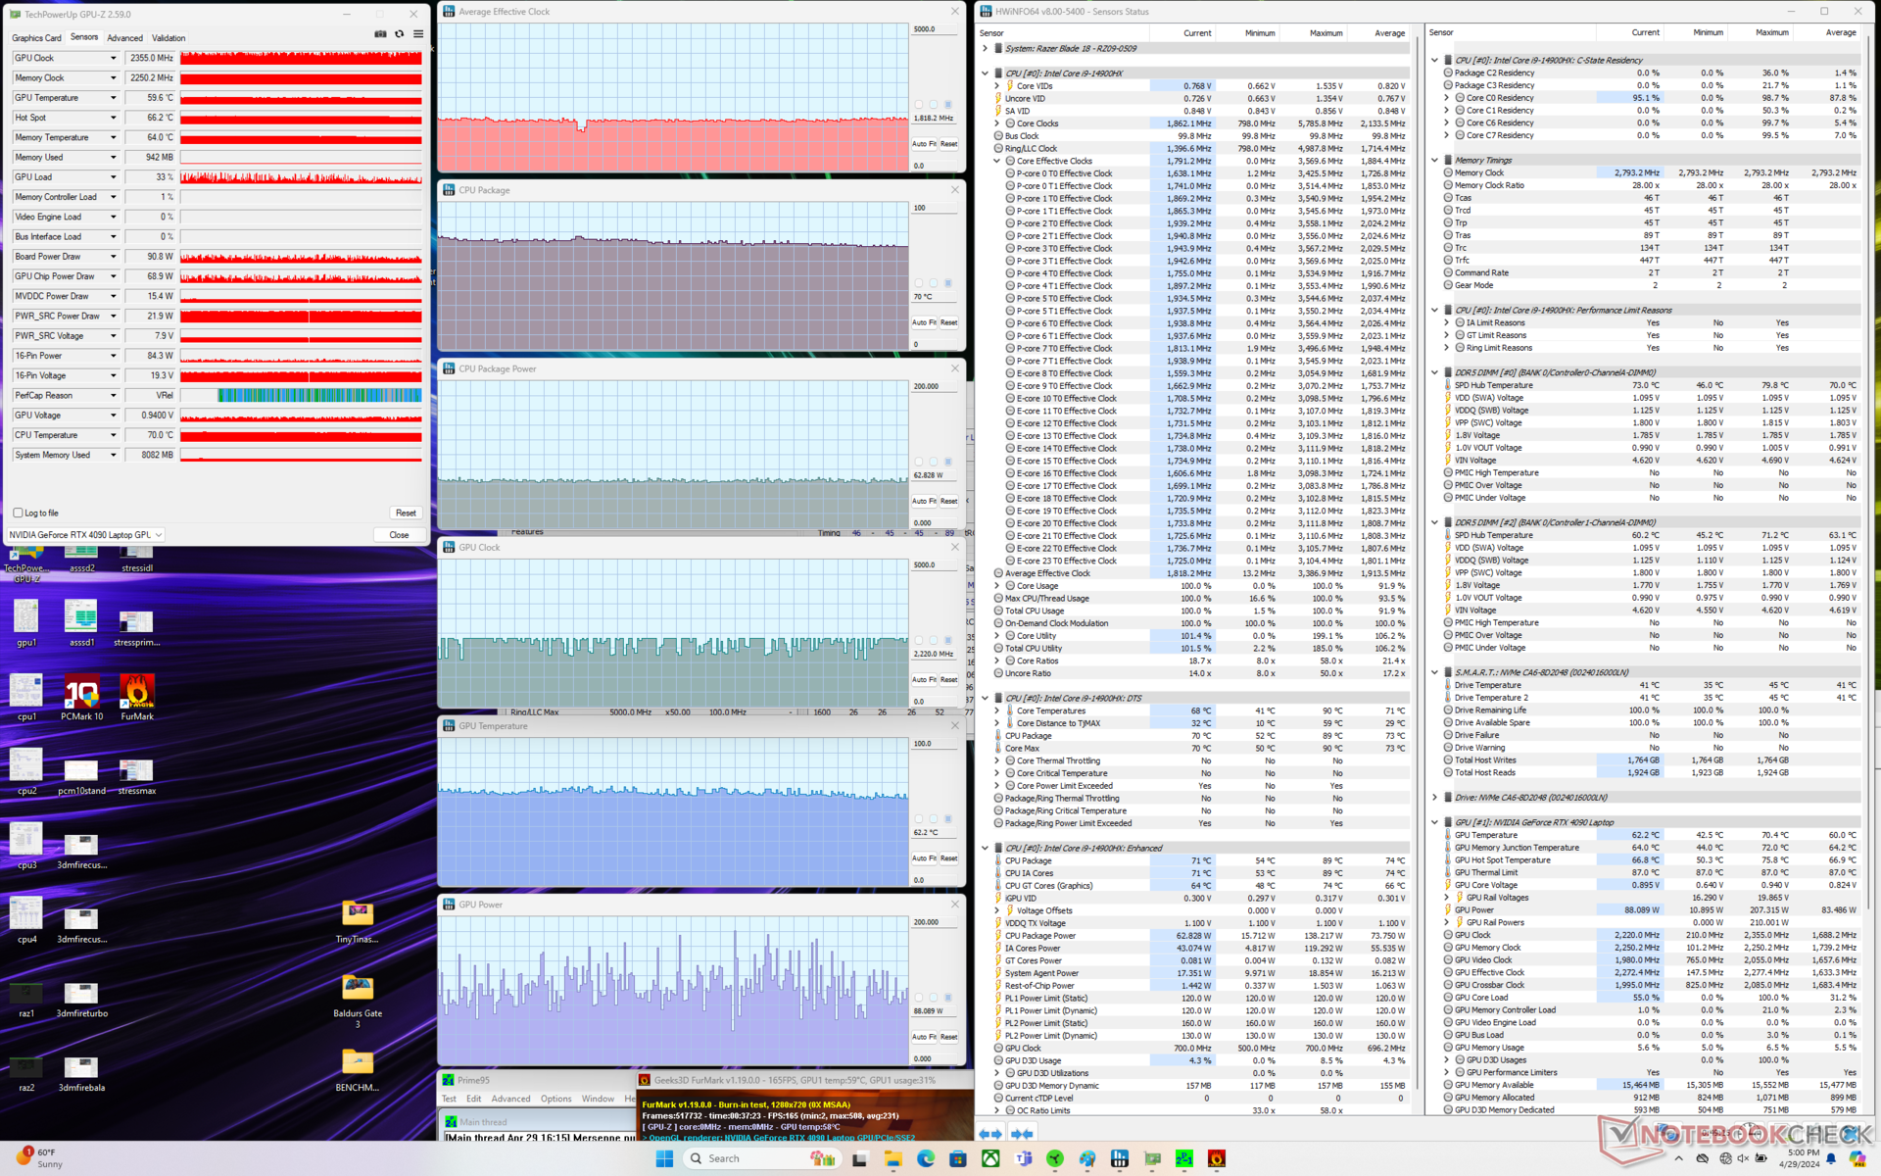The image size is (1881, 1176).
Task: Expand the Core VIDs tree node
Action: click(x=997, y=86)
